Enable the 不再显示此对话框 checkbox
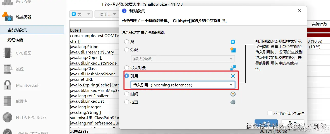Image resolution: width=330 pixels, height=134 pixels. tap(270, 113)
